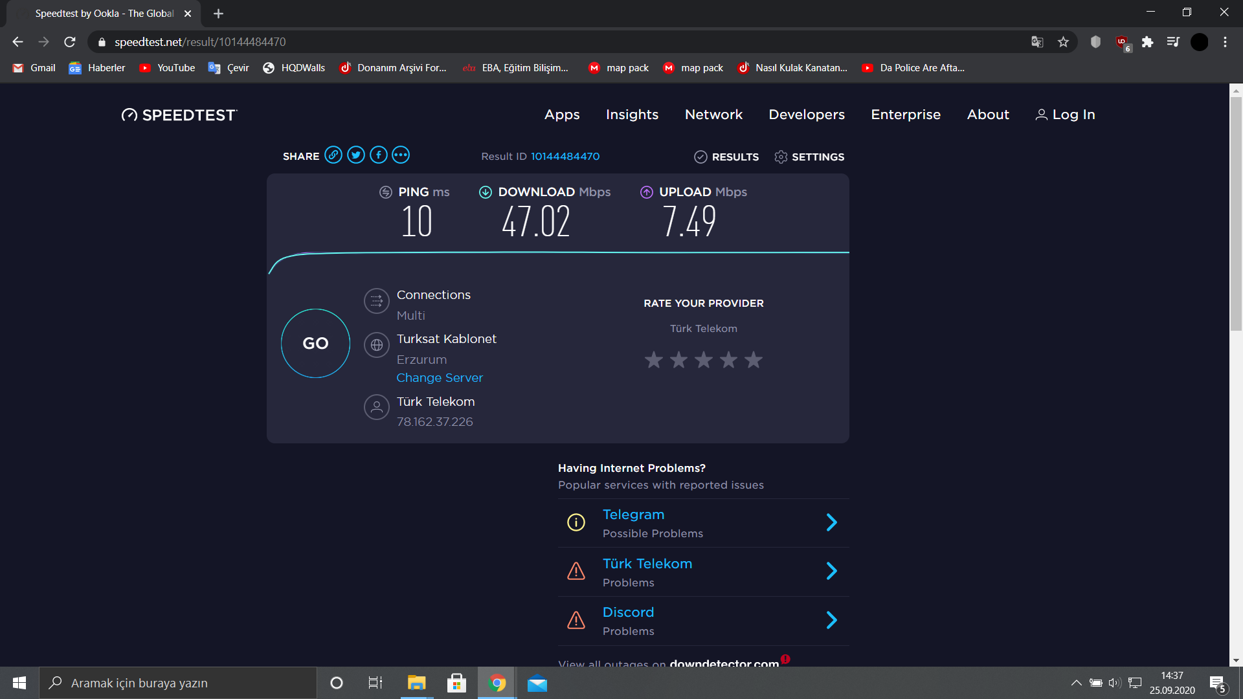1243x699 pixels.
Task: Open the Chrome extensions puzzle icon
Action: (x=1147, y=42)
